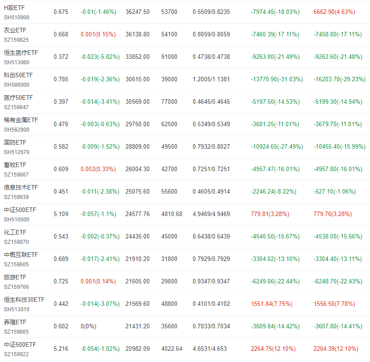Open the 科创50ETF fund name
The image size is (370, 362).
[18, 75]
